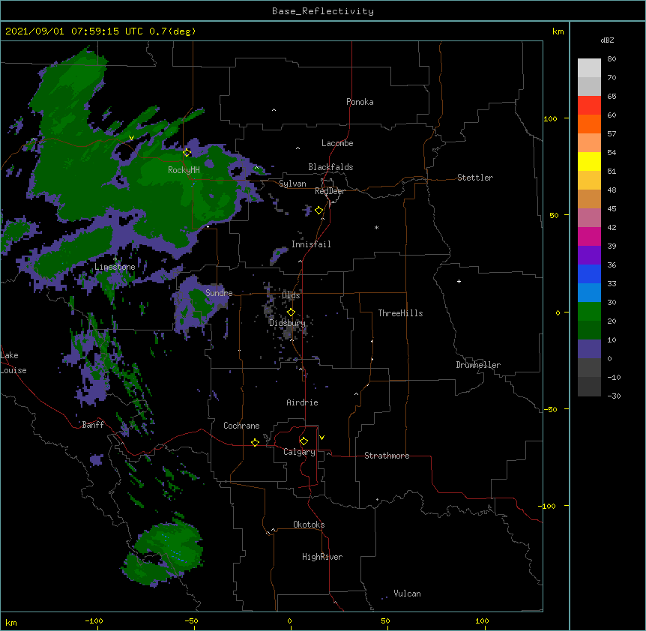Select the dark green 10-20 dBZ swatch
Screen dimensions: 646x631
[x=589, y=330]
